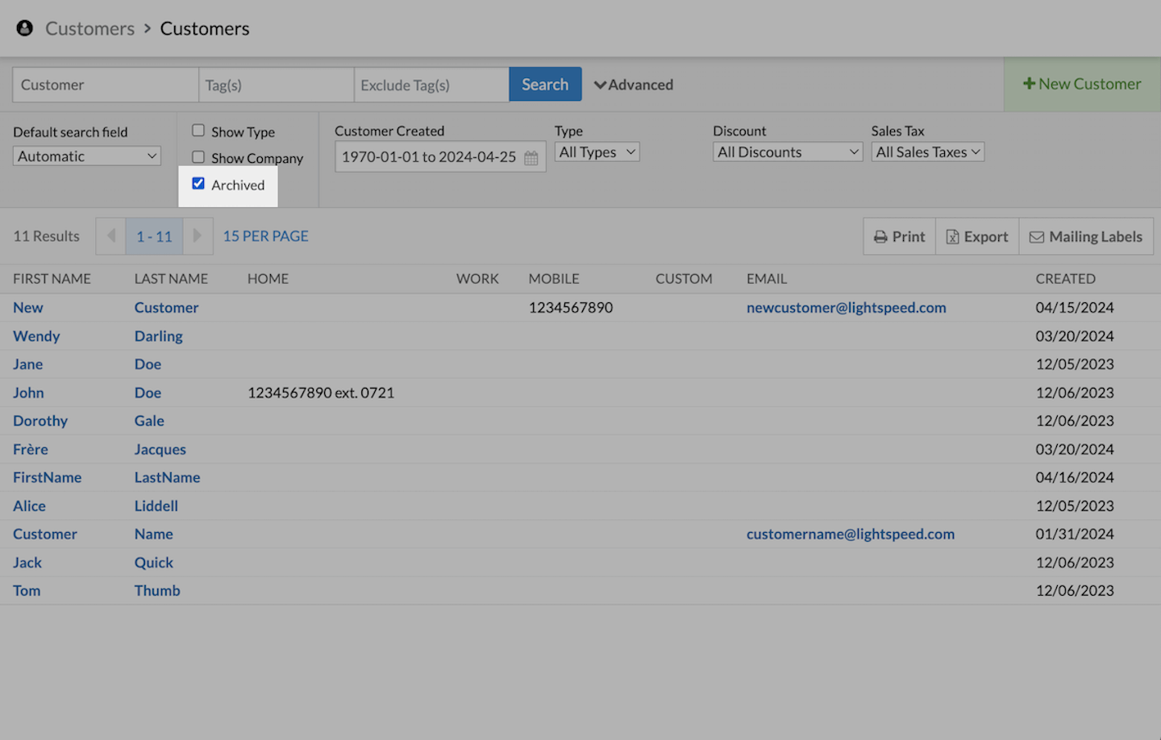This screenshot has width=1161, height=740.
Task: Create Mailing Labels for customers
Action: (1086, 236)
